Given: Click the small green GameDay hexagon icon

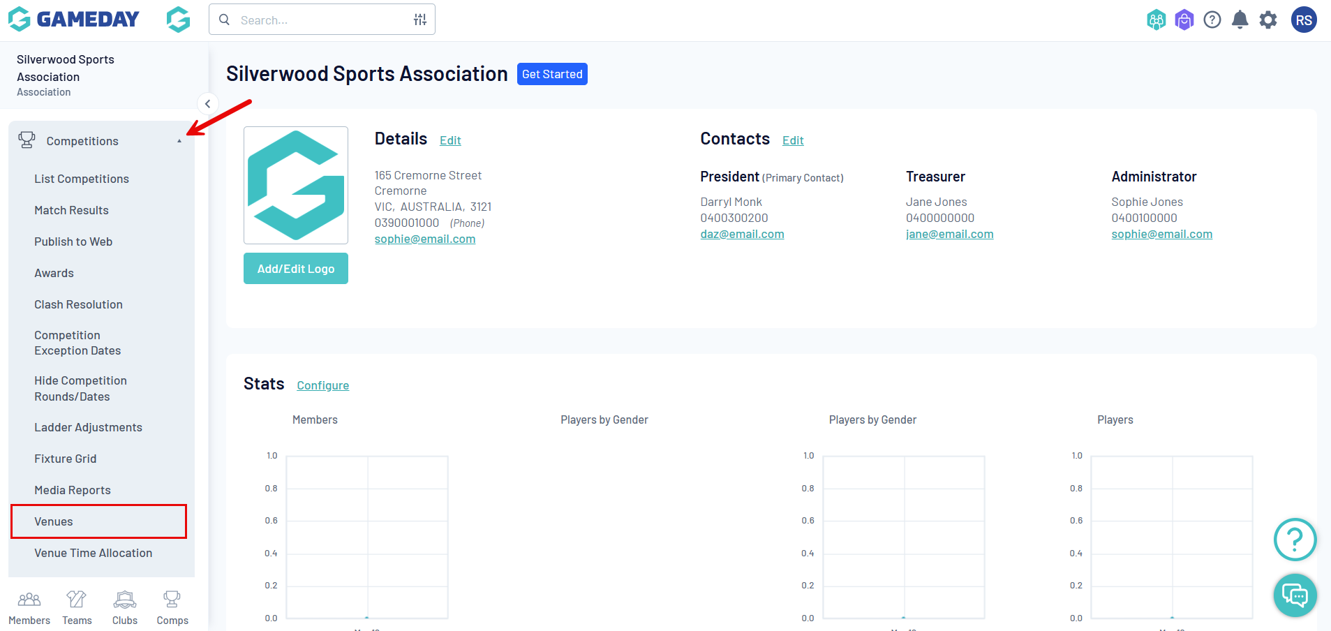Looking at the screenshot, I should pyautogui.click(x=179, y=20).
